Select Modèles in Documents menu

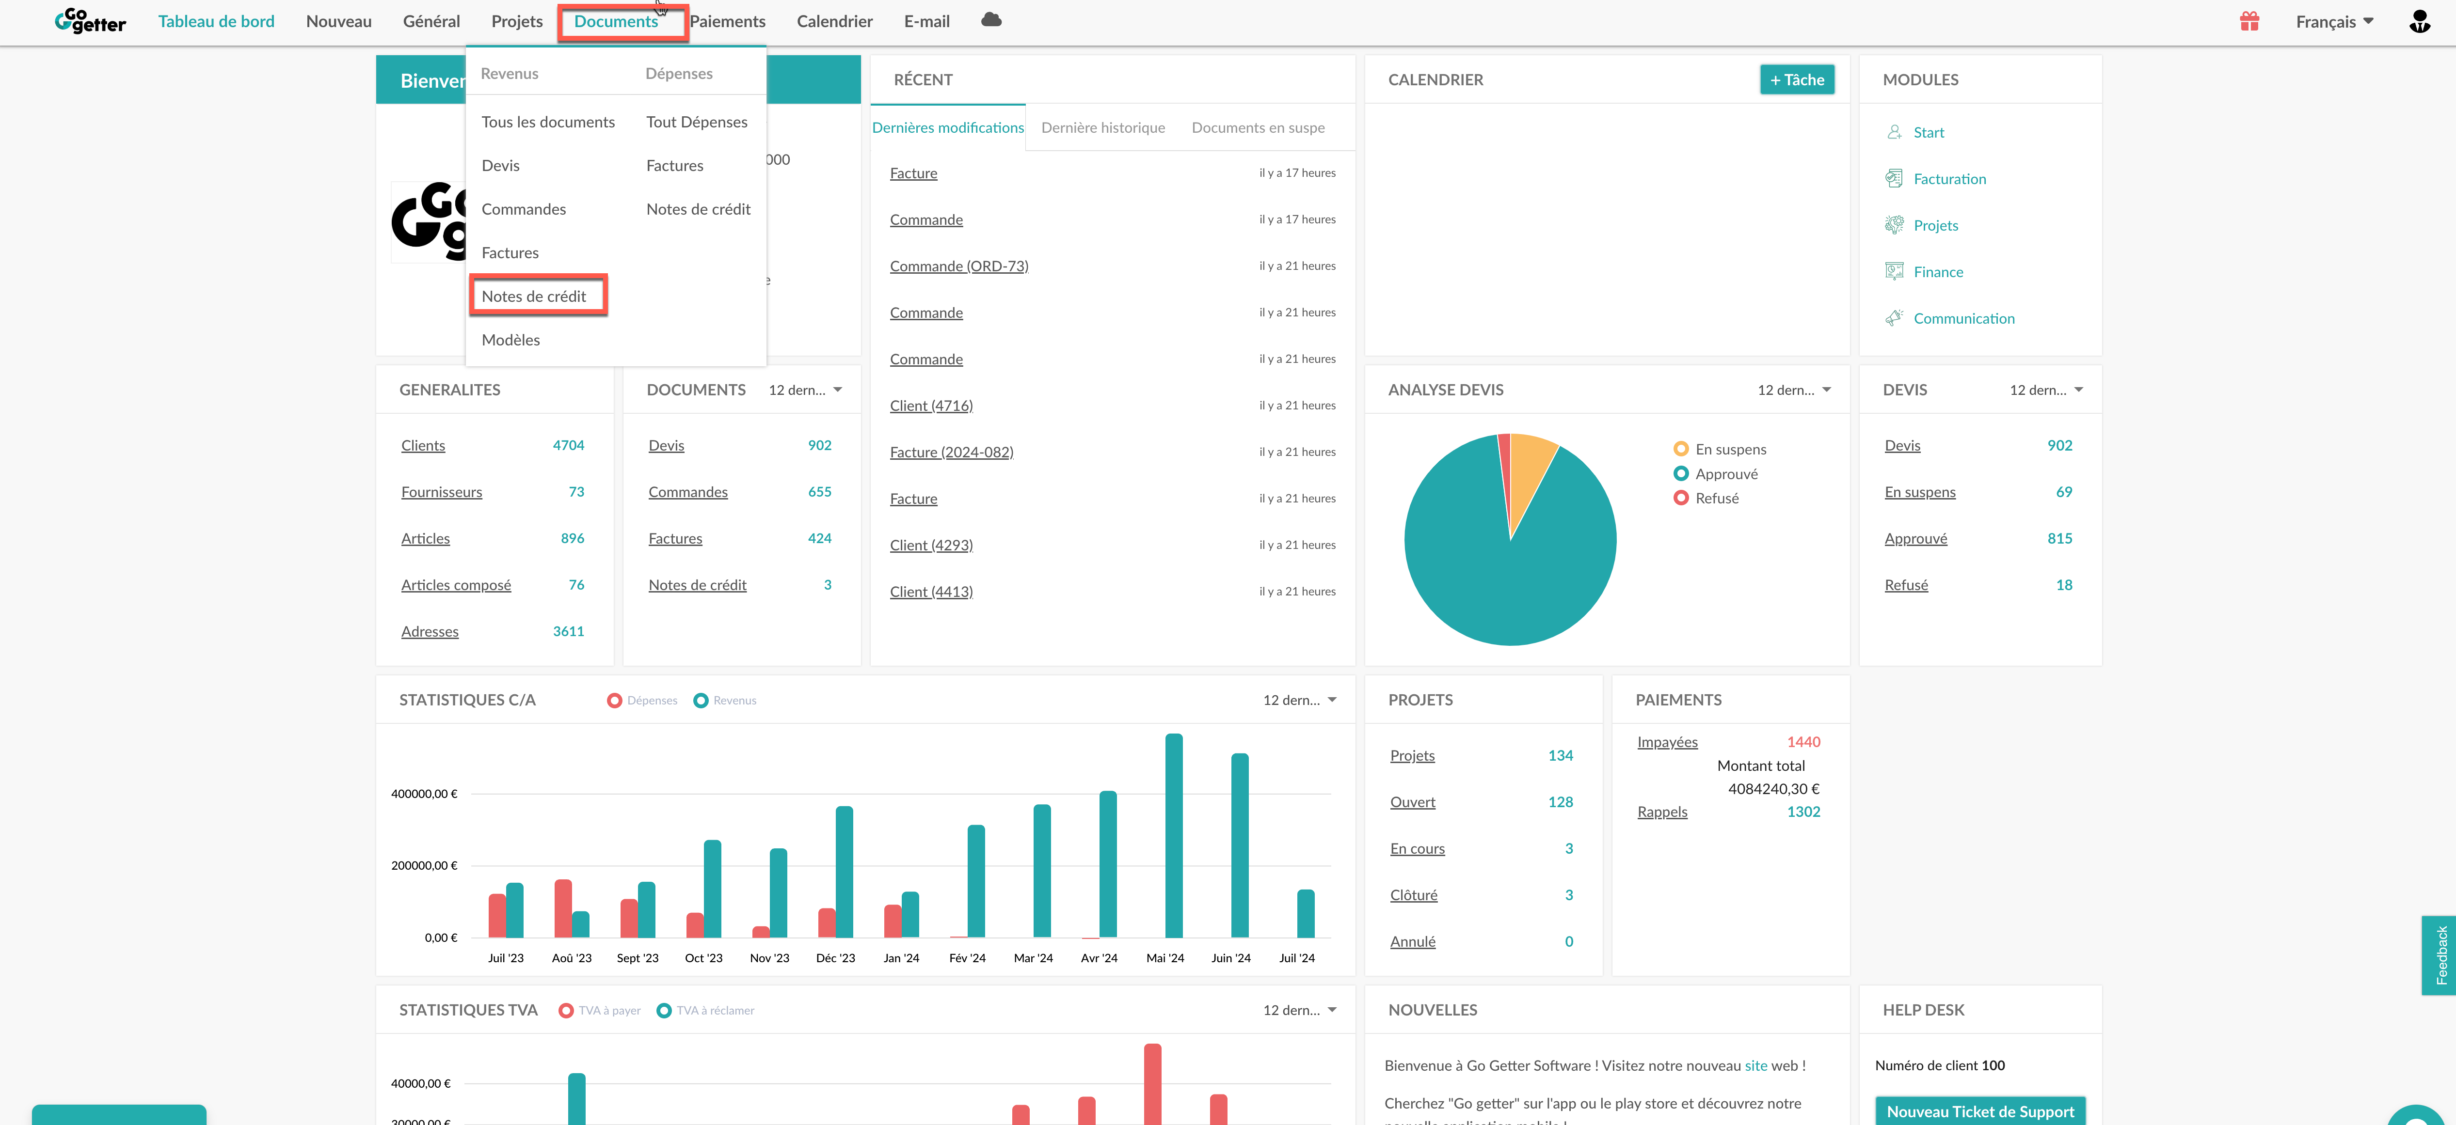pos(510,341)
